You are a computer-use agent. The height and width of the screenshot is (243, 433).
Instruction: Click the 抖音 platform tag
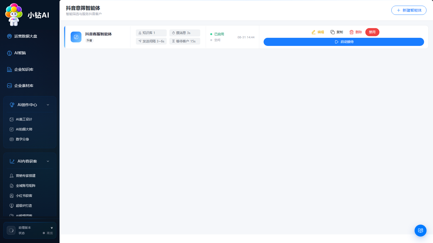point(90,40)
